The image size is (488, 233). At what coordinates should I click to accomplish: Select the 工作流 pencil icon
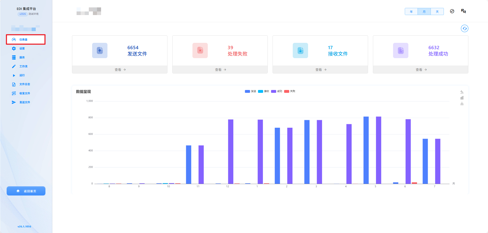coord(14,66)
